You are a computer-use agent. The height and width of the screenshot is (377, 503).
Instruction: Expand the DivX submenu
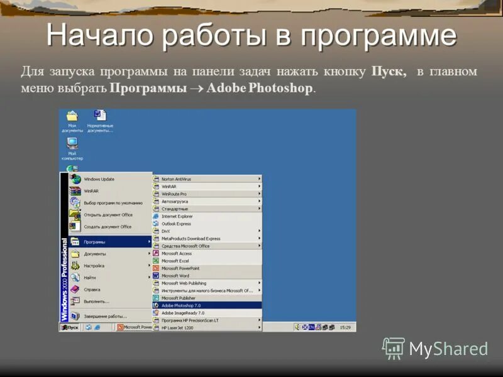tap(207, 231)
